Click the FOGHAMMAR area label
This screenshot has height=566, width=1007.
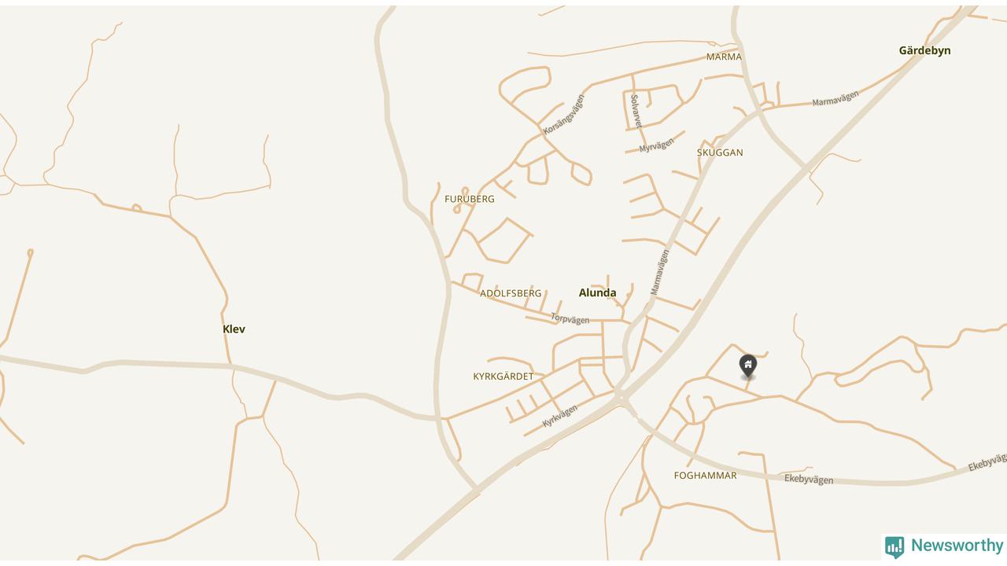pos(706,476)
